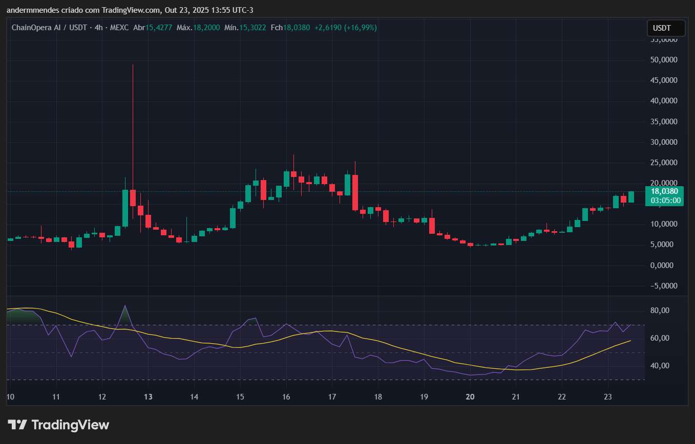Click the andermmendes author name
This screenshot has height=444, width=695.
(x=32, y=10)
